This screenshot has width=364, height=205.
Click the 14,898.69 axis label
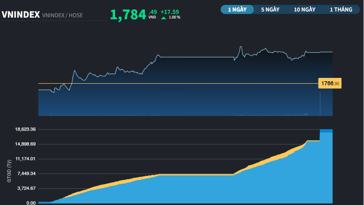(x=25, y=144)
